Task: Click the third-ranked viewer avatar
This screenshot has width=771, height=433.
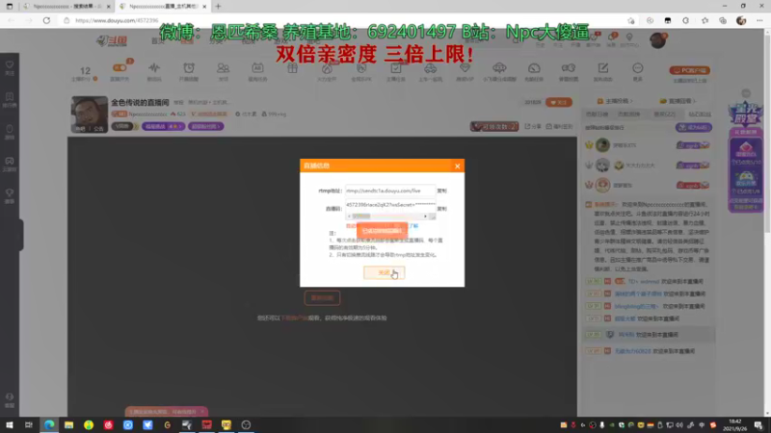Action: pos(602,185)
